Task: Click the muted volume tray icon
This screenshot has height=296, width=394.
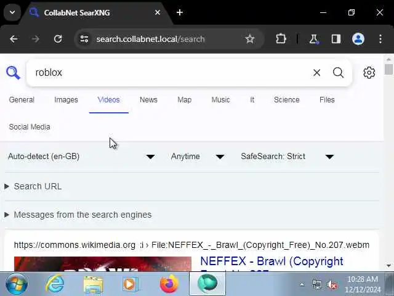Action: [x=331, y=285]
